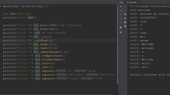Click the val str="welcome" line
The image size is (170, 95).
pyautogui.click(x=17, y=14)
